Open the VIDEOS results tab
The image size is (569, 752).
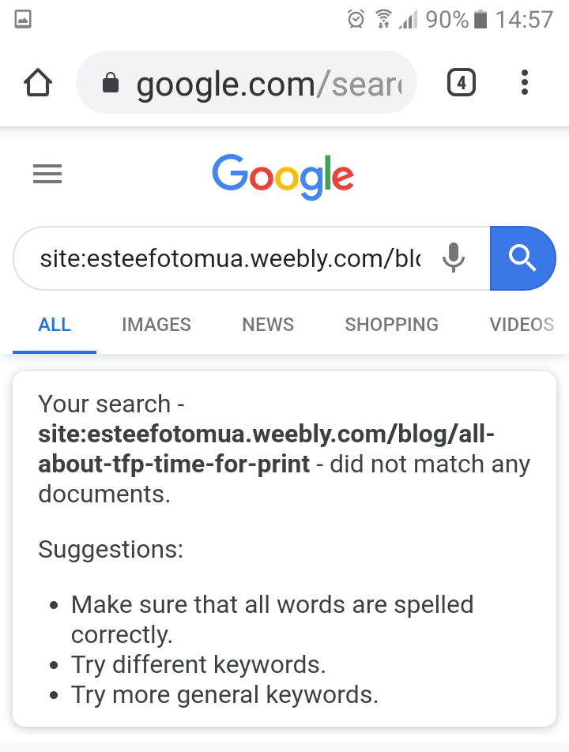[x=522, y=325]
